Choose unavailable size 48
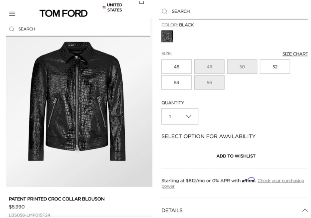311x218 pixels. [209, 67]
